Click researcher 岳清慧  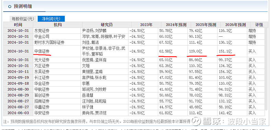[88, 95]
